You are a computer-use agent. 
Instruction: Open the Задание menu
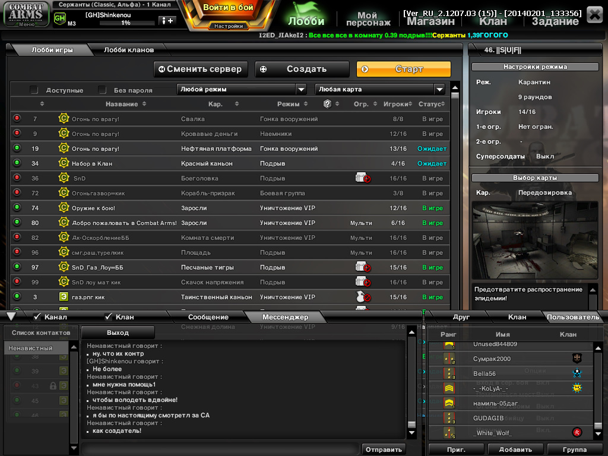coord(555,21)
